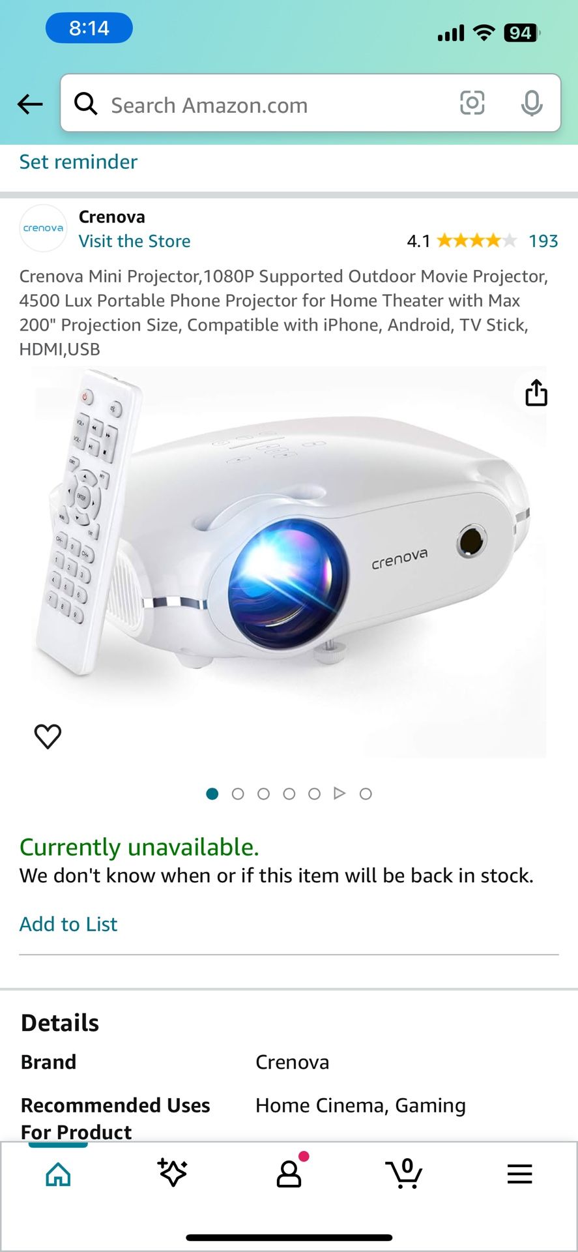Screen dimensions: 578x1252
Task: Open the AI sparkle assistant icon
Action: pyautogui.click(x=173, y=1172)
